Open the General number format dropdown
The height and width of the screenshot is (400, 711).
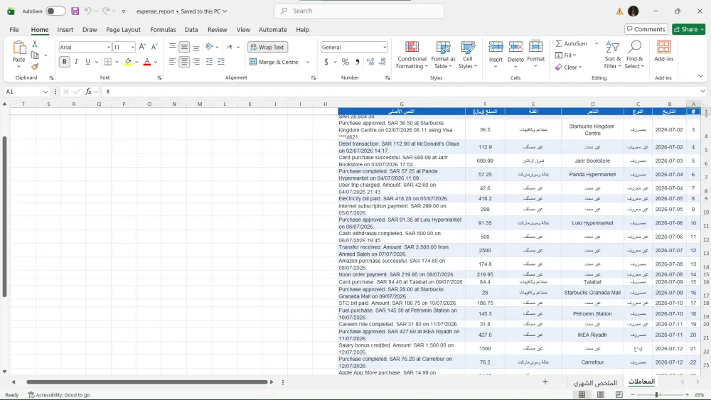click(385, 47)
